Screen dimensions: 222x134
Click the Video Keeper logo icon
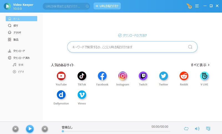tap(7, 6)
